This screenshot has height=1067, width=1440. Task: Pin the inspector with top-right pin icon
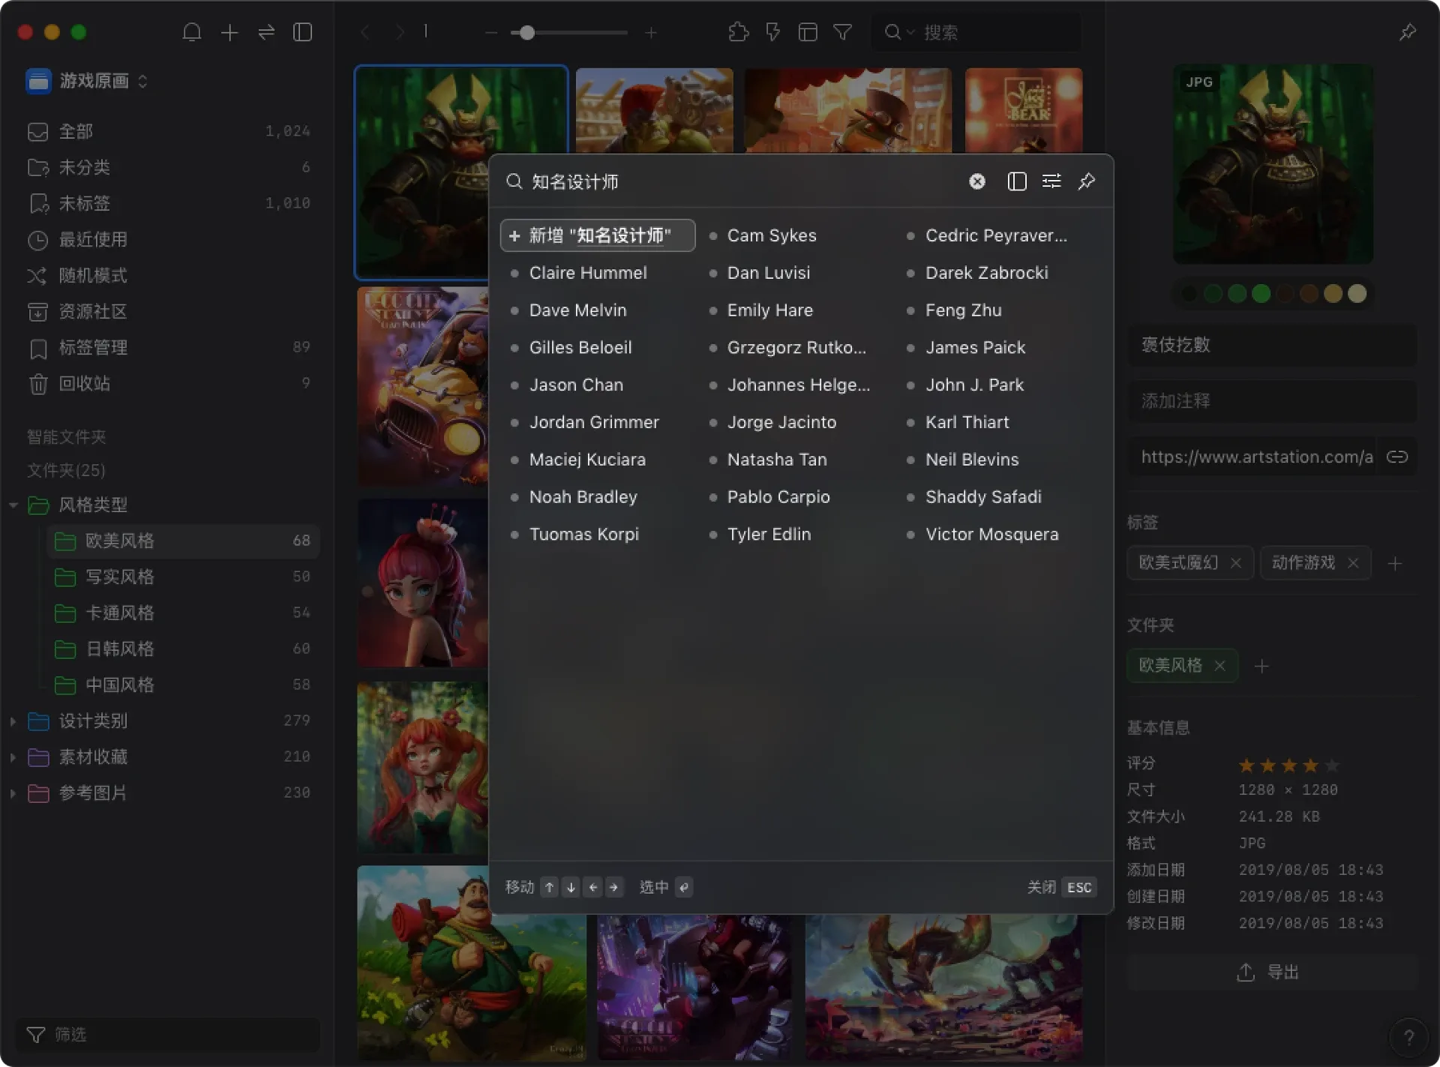pyautogui.click(x=1408, y=32)
